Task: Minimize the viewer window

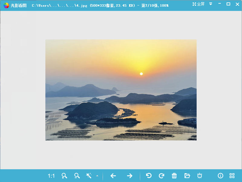Action: (x=220, y=4)
